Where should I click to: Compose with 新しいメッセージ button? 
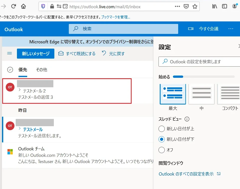35,54
